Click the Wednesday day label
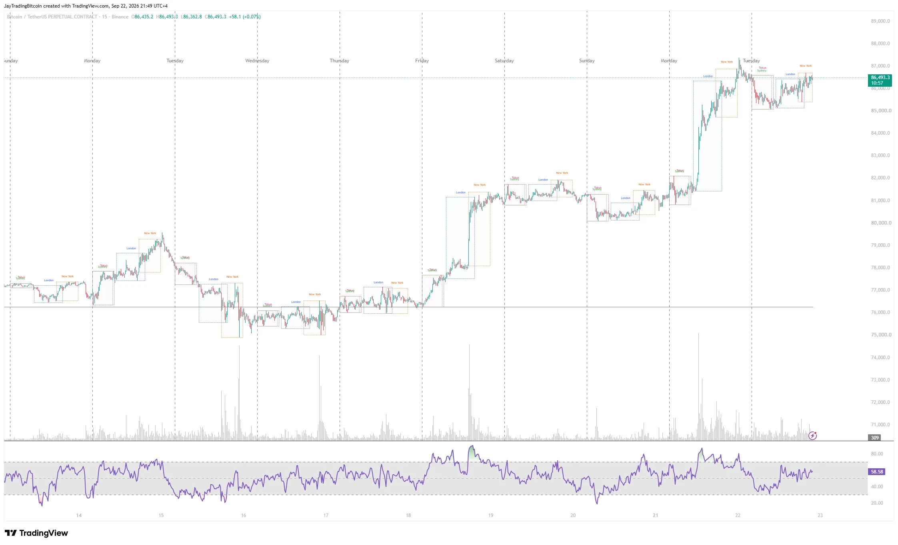This screenshot has width=898, height=545. (257, 61)
